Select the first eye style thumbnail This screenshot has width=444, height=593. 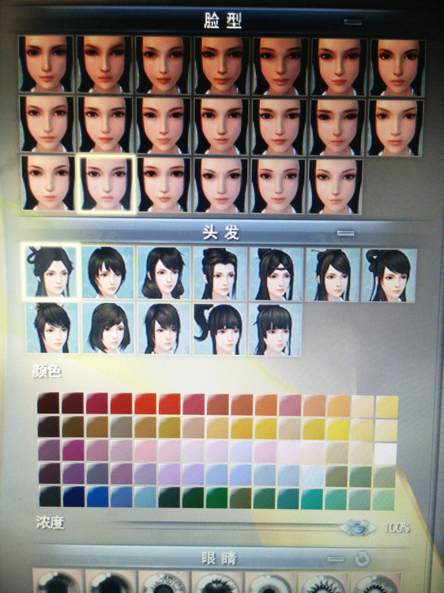pyautogui.click(x=58, y=581)
